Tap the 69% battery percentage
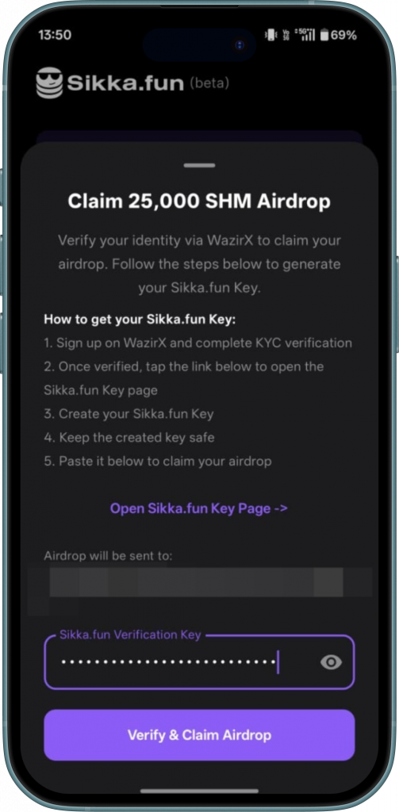Viewport: 399px width, 812px height. click(344, 35)
